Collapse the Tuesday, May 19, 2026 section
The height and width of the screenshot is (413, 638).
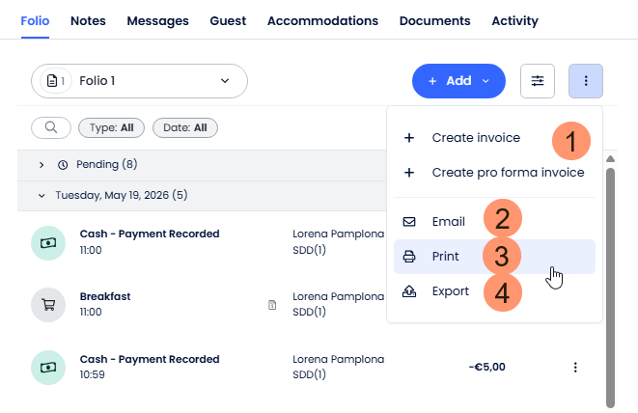pyautogui.click(x=42, y=196)
